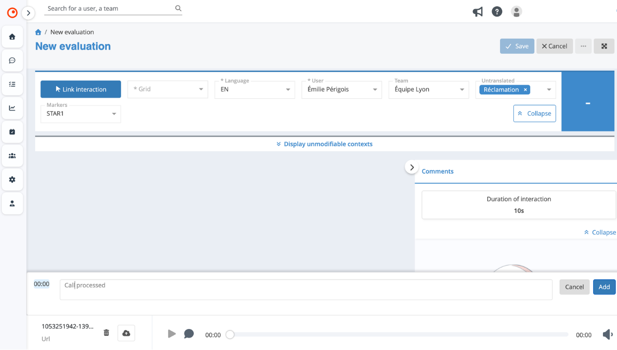
Task: Open the Markers dropdown showing STAR1
Action: pyautogui.click(x=80, y=114)
